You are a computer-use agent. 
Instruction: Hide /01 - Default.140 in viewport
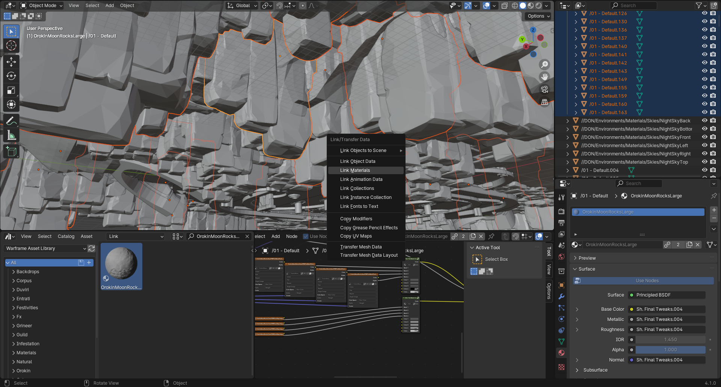coord(704,46)
